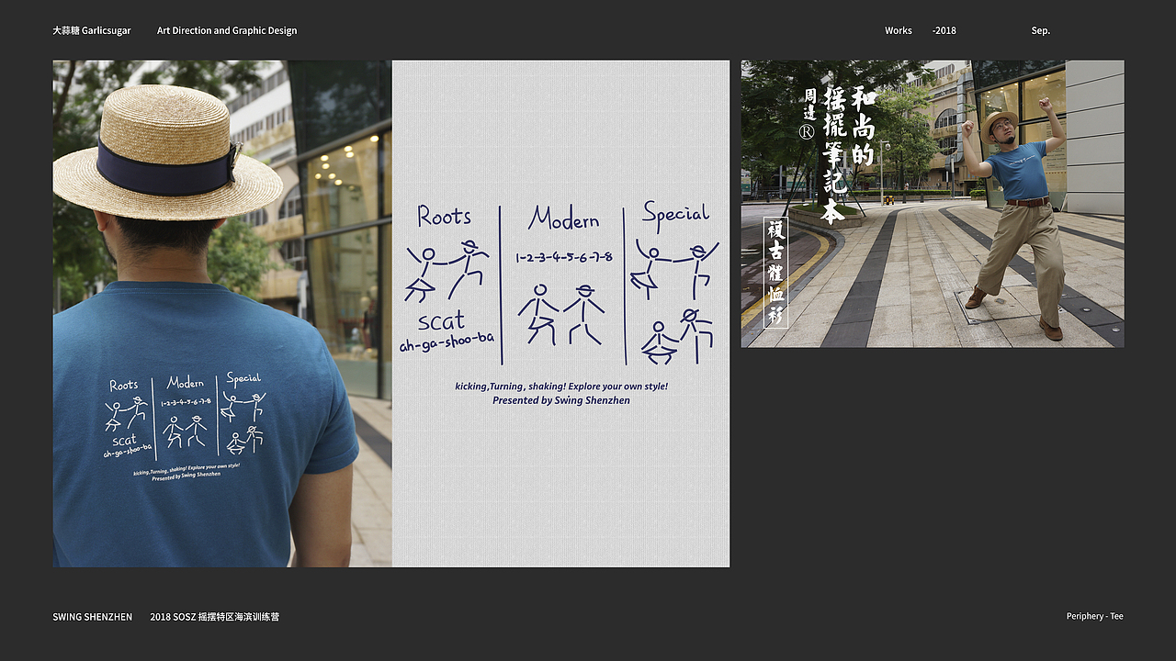The image size is (1176, 661).
Task: Click the white print on the blue t-shirt
Action: click(x=185, y=426)
